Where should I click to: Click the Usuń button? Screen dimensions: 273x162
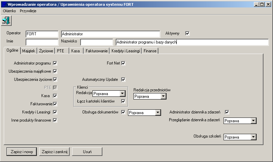pyautogui.click(x=87, y=151)
